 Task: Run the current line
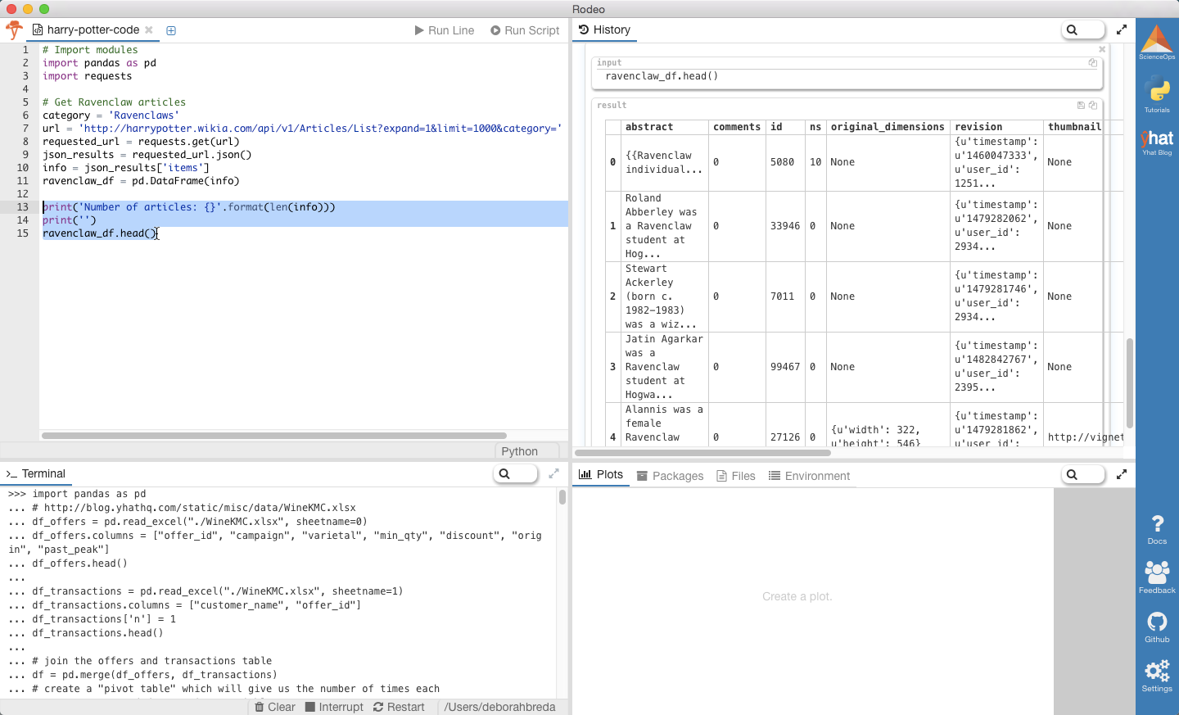click(445, 30)
